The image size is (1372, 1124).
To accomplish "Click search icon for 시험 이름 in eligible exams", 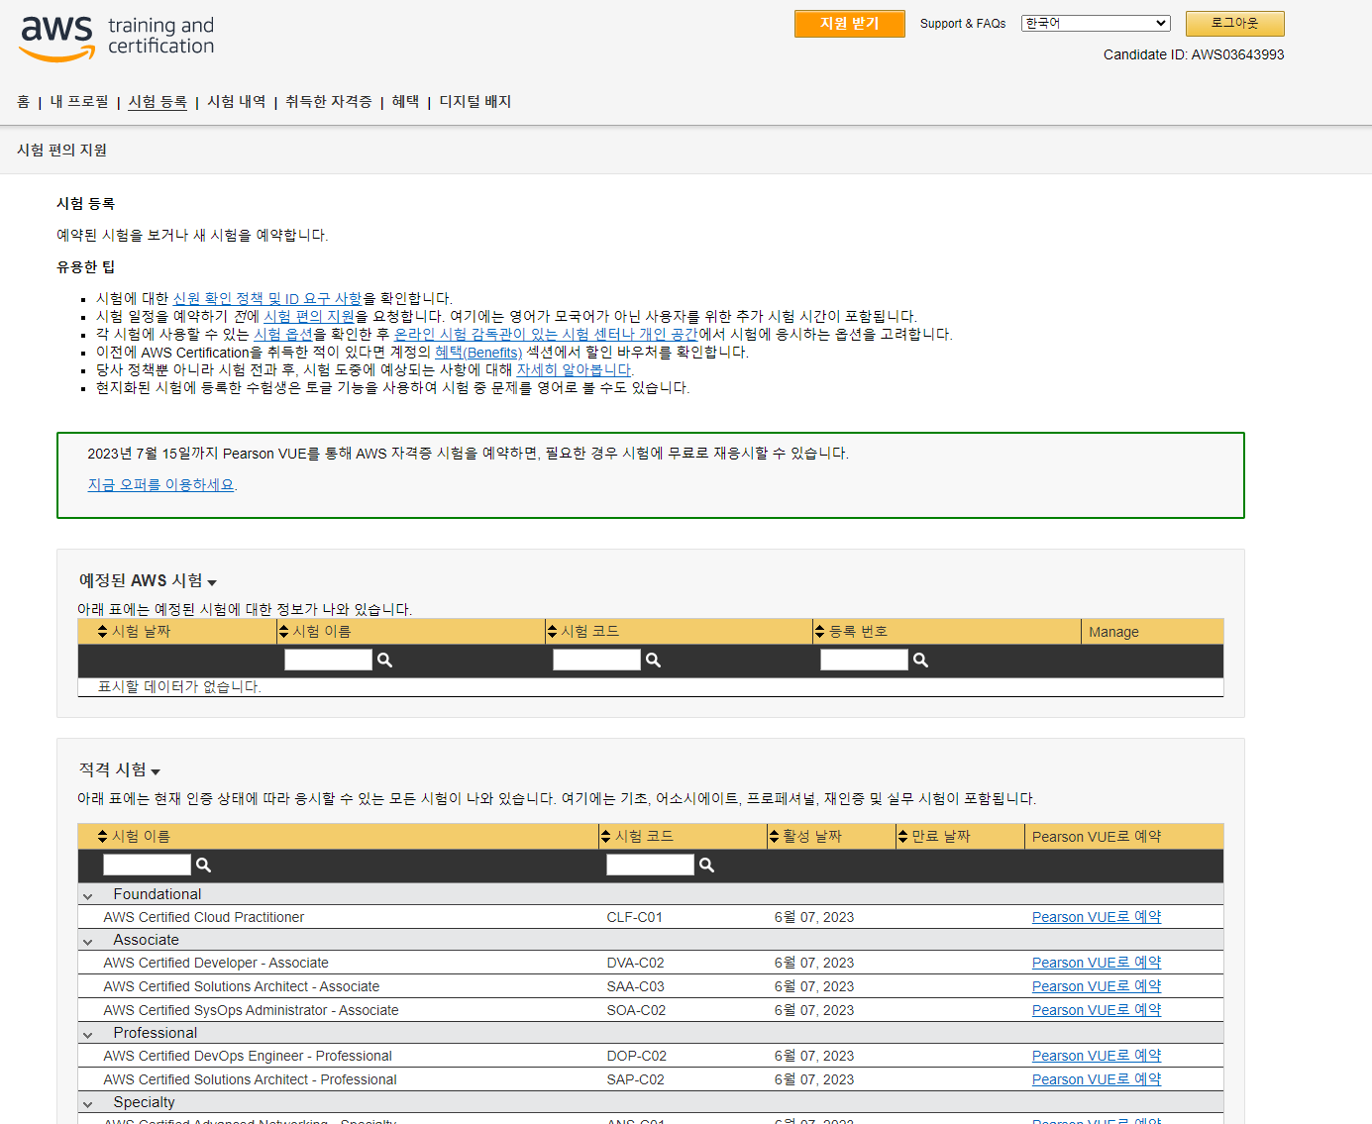I will click(204, 866).
